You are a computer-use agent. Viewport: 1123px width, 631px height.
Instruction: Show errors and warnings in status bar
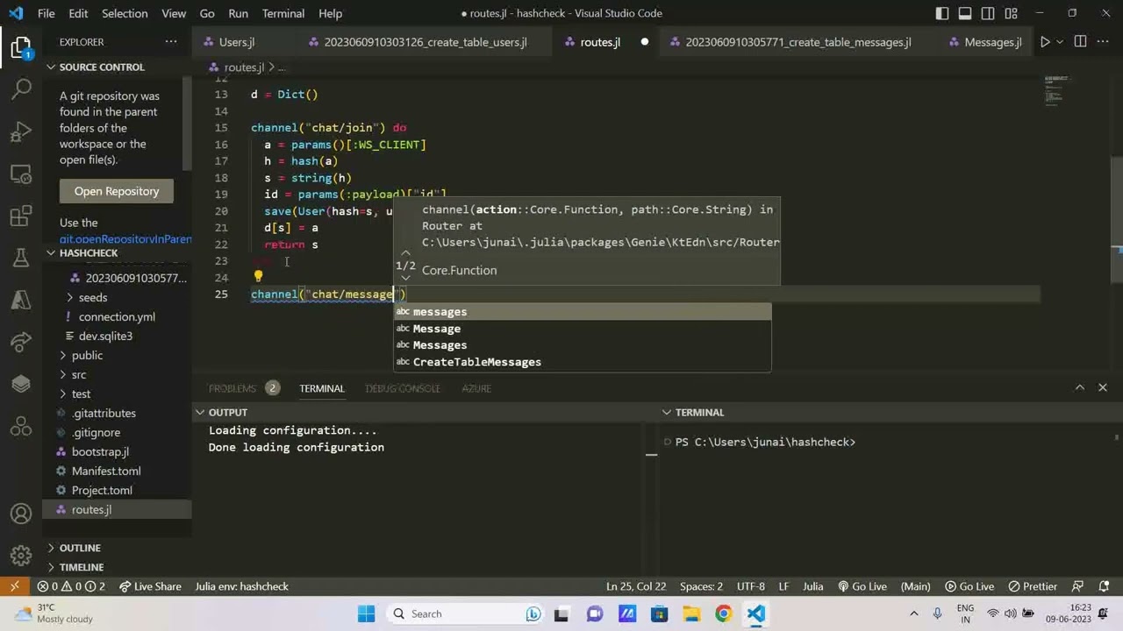(71, 586)
